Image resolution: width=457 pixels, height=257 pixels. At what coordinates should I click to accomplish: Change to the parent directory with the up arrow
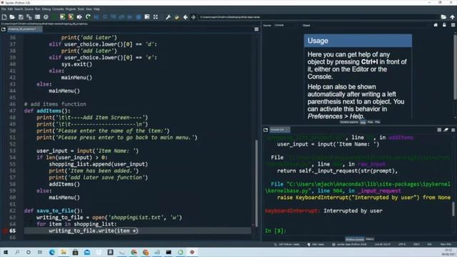tap(452, 17)
